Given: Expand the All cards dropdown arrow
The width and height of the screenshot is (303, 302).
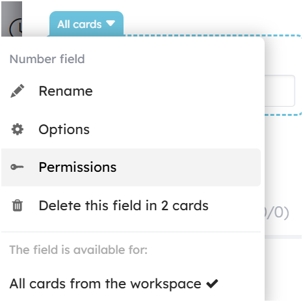Looking at the screenshot, I should click(111, 23).
